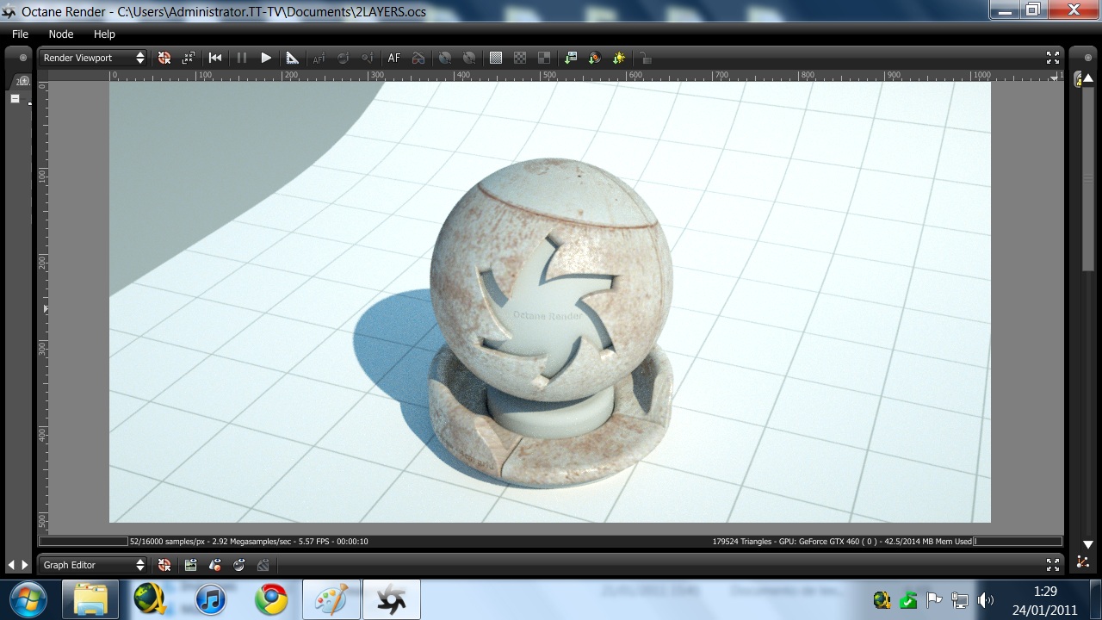Viewport: 1102px width, 620px height.
Task: Toggle the viewport lock padlock icon
Action: coord(645,58)
